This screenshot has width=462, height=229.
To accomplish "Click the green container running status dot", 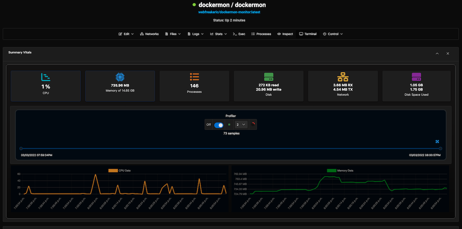I will point(194,5).
